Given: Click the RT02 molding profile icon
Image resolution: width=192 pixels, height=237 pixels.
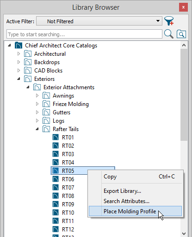Looking at the screenshot, I should click(56, 146).
